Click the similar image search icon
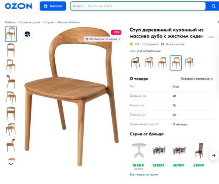 (27, 35)
